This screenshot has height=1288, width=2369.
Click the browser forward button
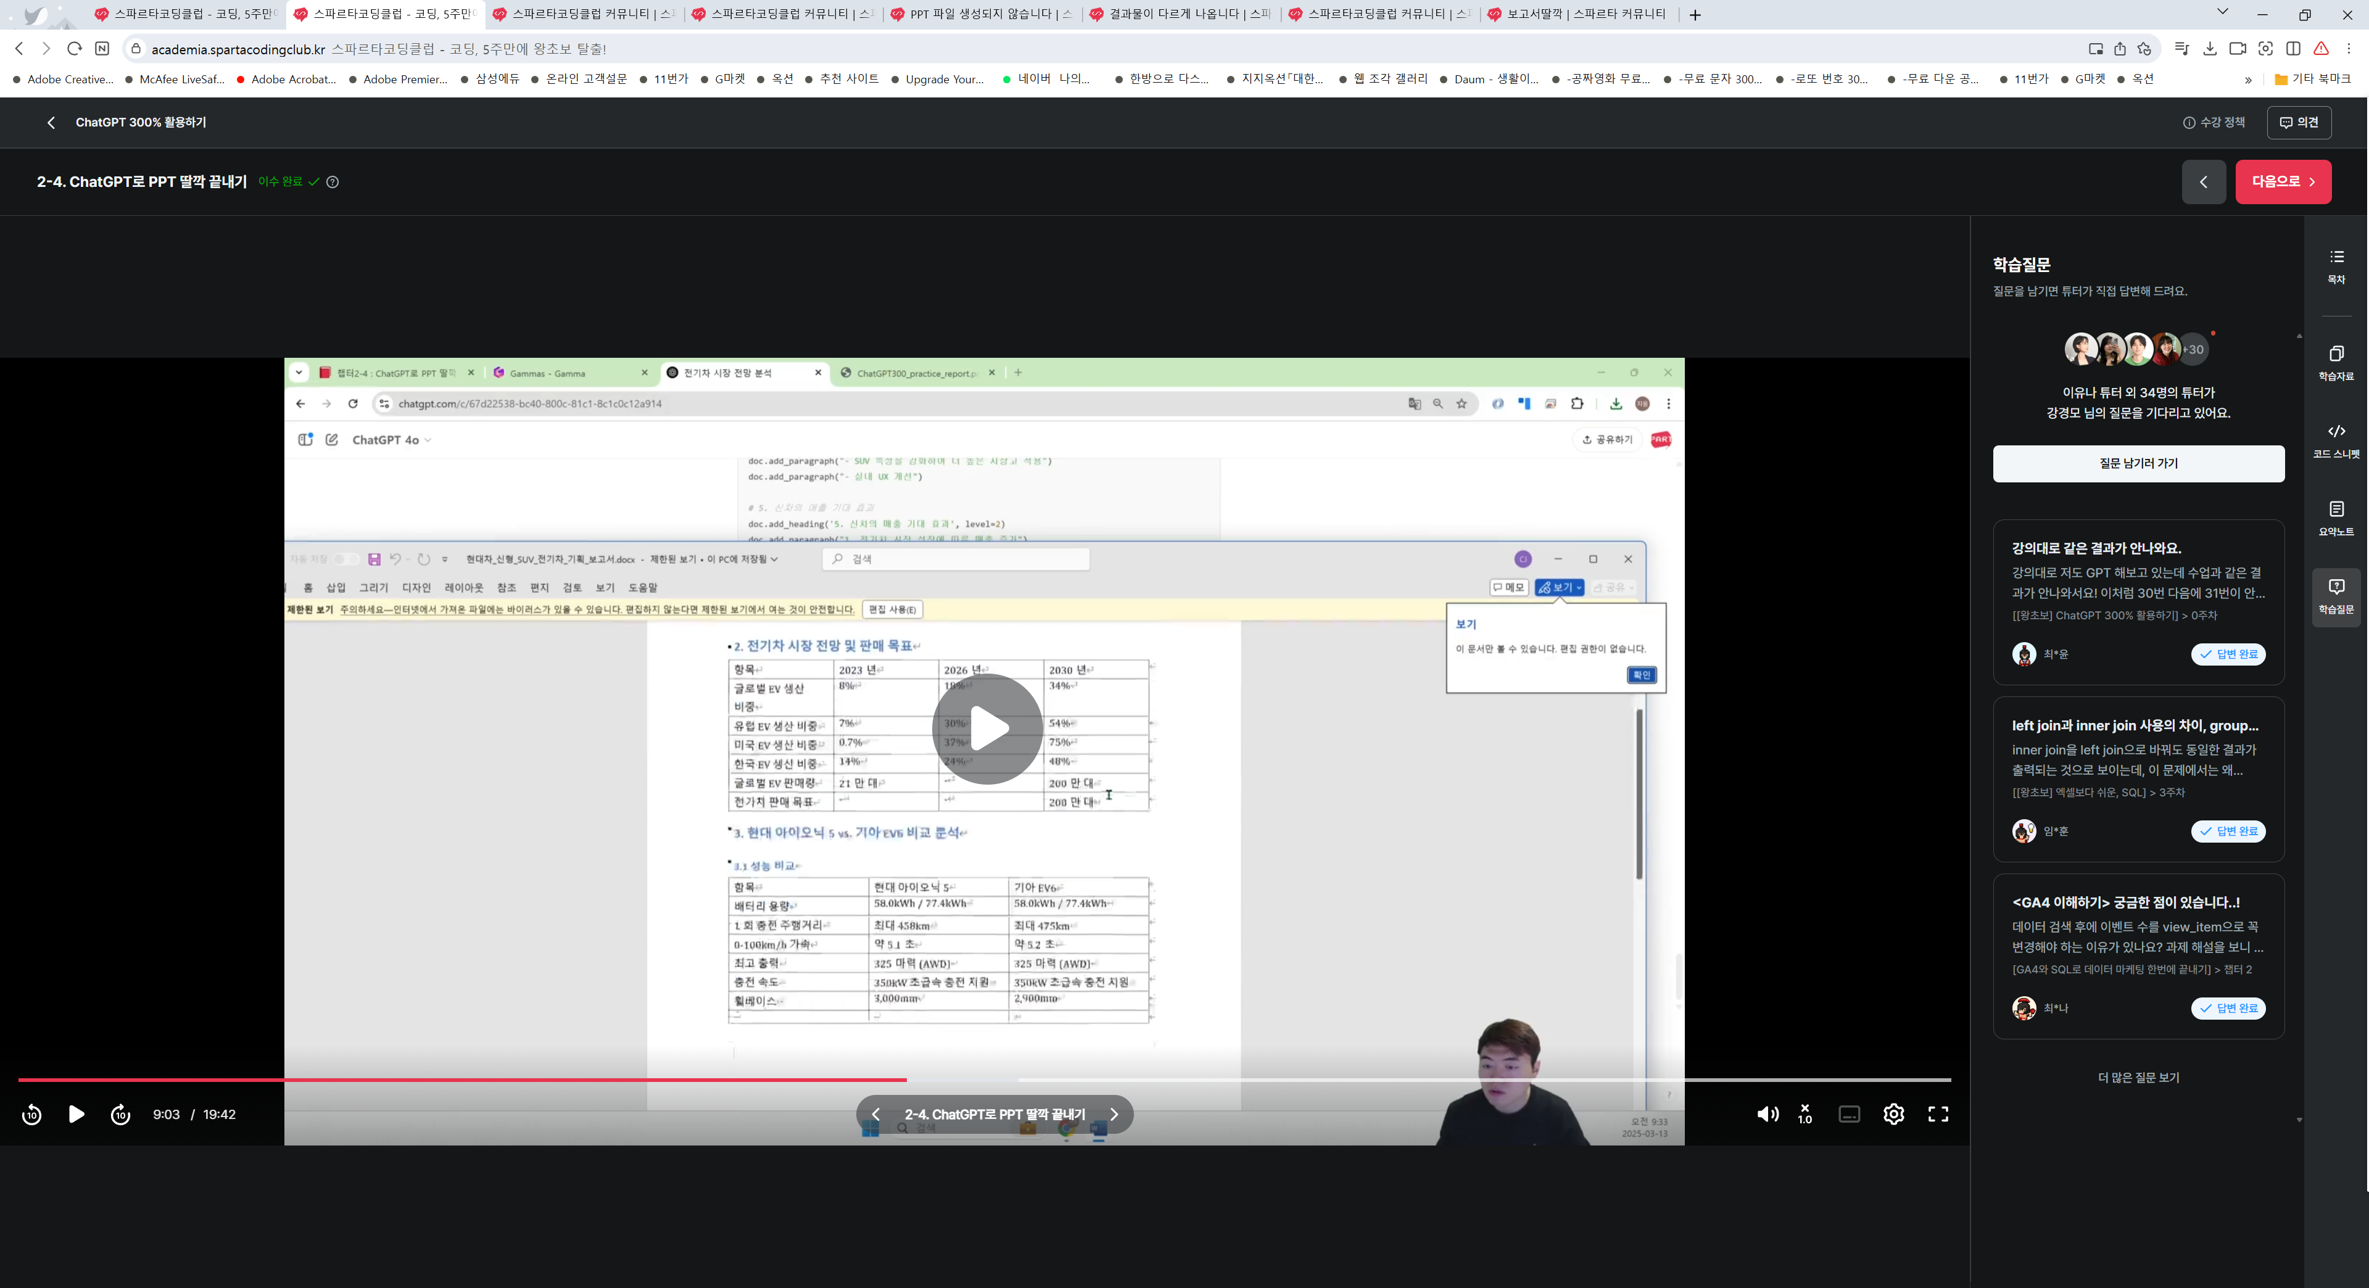46,49
